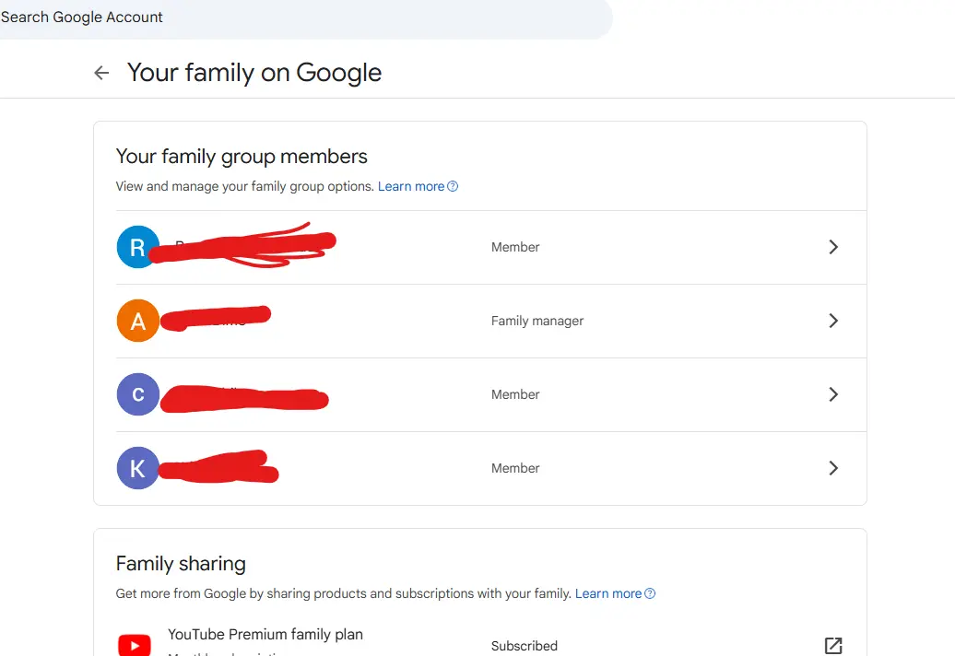Click the orange A family manager avatar
The image size is (955, 656).
click(x=138, y=321)
